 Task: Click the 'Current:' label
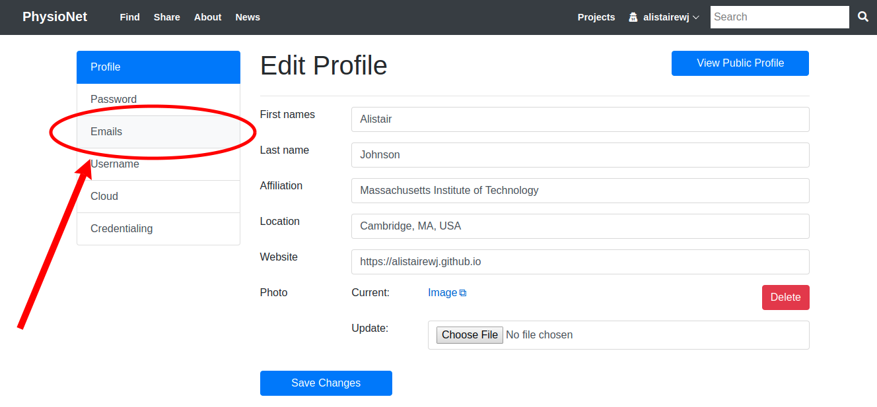point(370,293)
